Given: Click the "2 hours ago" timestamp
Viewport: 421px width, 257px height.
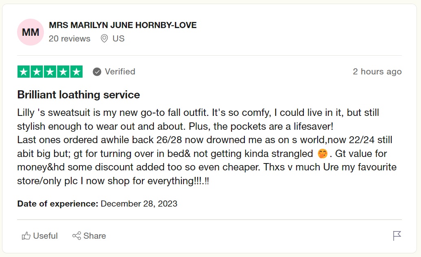Looking at the screenshot, I should (x=377, y=72).
